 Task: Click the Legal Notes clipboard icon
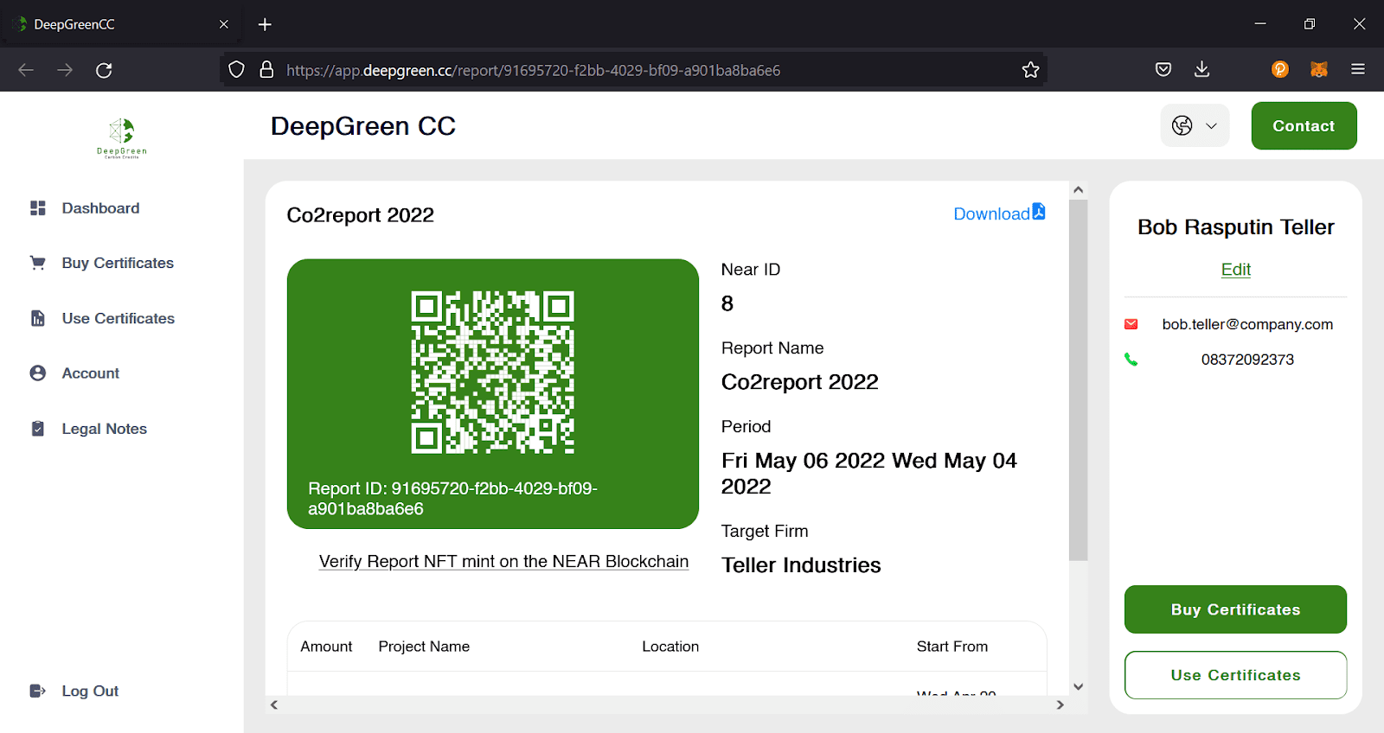coord(38,429)
